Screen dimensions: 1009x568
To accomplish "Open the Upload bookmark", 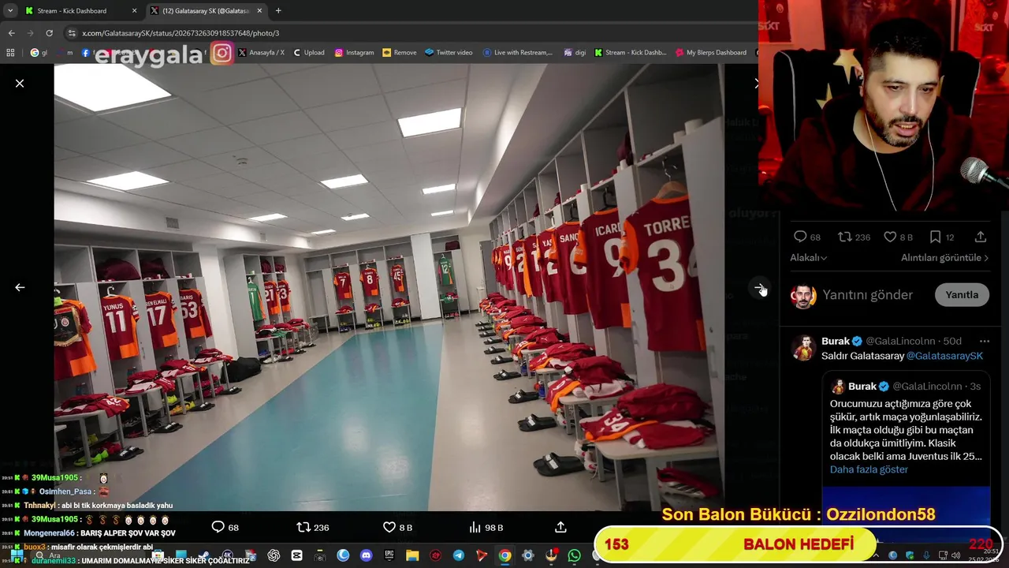I will 308,53.
